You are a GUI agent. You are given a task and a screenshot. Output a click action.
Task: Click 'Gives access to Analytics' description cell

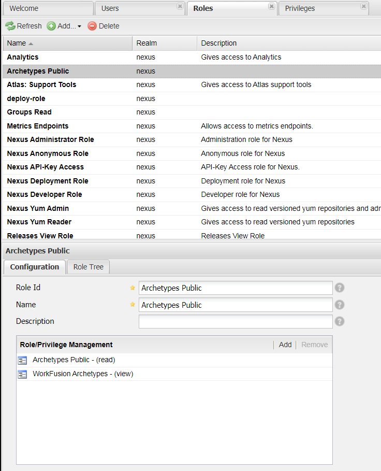pos(241,58)
